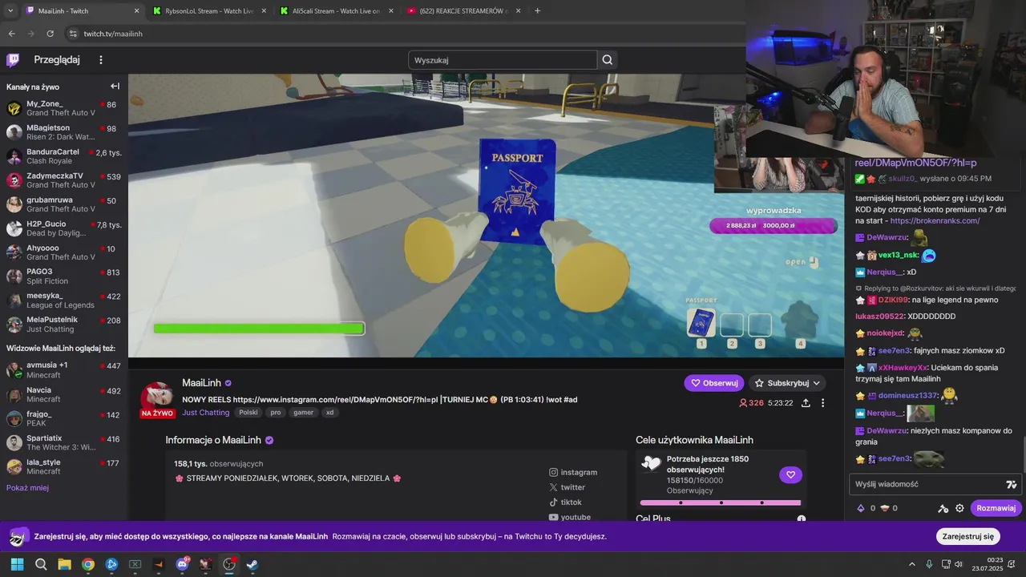1026x577 pixels.
Task: Open Chrome from the taskbar
Action: [x=88, y=564]
